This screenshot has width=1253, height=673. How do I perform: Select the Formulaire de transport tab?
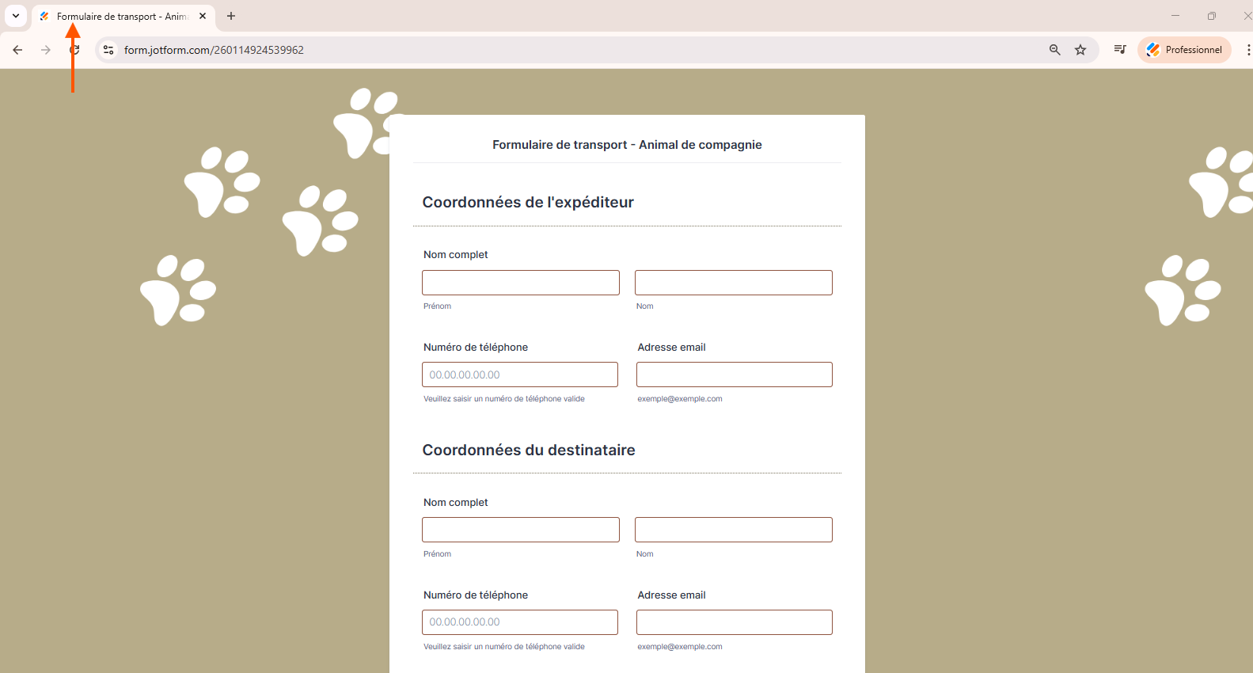pos(123,16)
